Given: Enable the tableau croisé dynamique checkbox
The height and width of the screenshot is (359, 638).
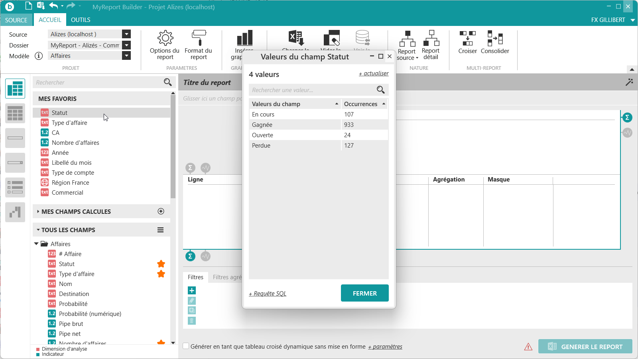Looking at the screenshot, I should tap(186, 346).
